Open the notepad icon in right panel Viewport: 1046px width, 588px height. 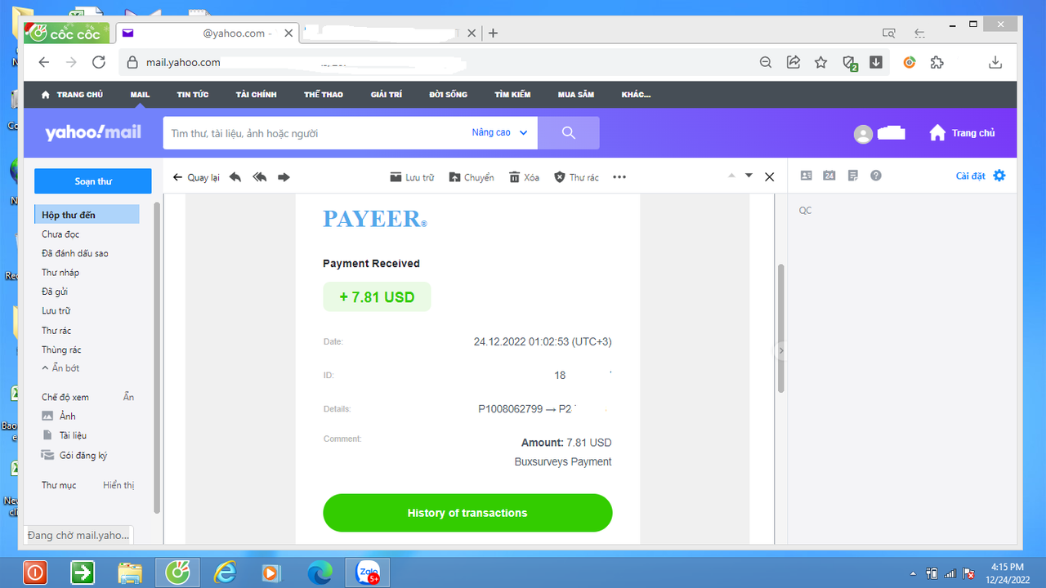[x=853, y=176]
